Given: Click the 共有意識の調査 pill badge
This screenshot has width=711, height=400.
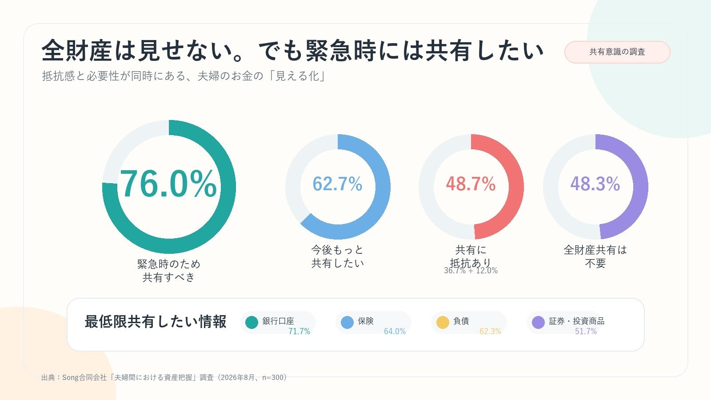Looking at the screenshot, I should 617,52.
